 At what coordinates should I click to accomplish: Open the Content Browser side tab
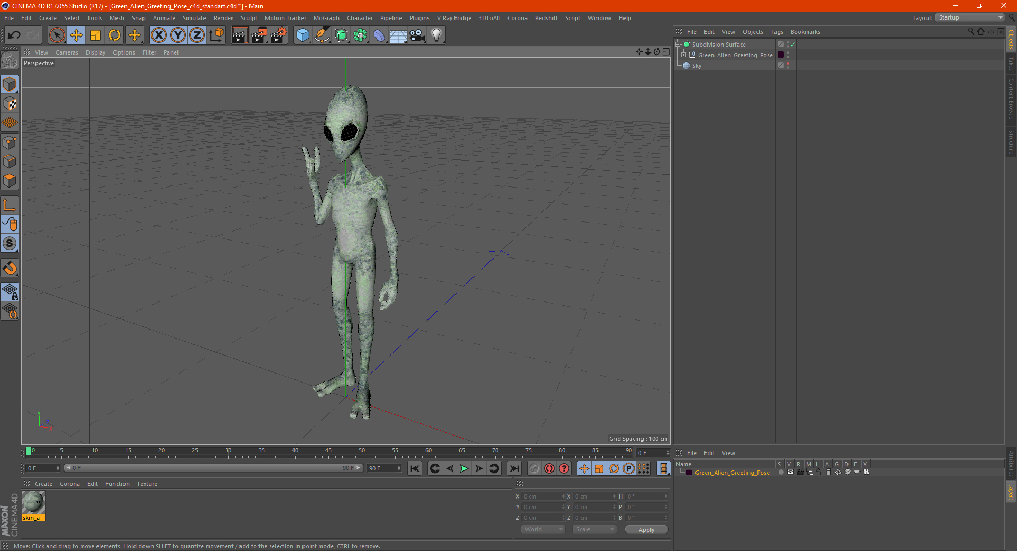point(1011,100)
